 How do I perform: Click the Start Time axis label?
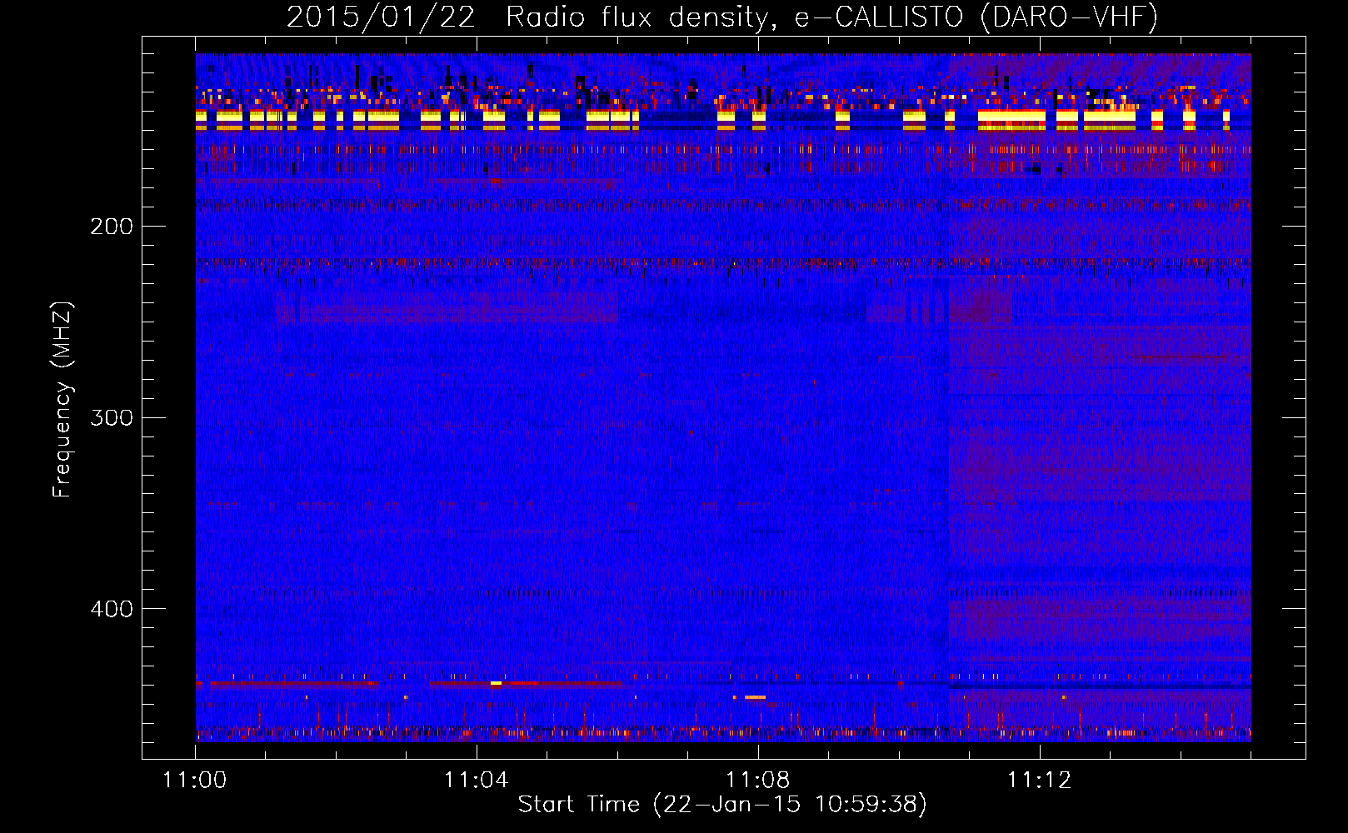pyautogui.click(x=722, y=805)
